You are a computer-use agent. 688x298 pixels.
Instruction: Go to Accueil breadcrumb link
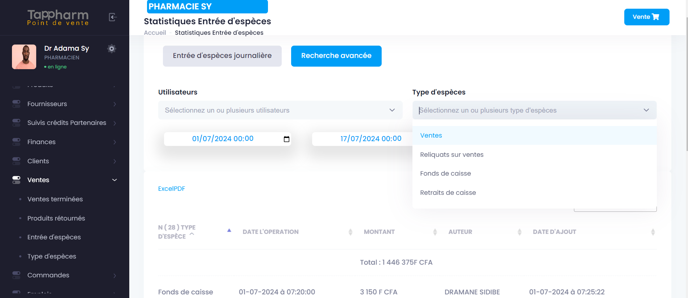click(155, 33)
